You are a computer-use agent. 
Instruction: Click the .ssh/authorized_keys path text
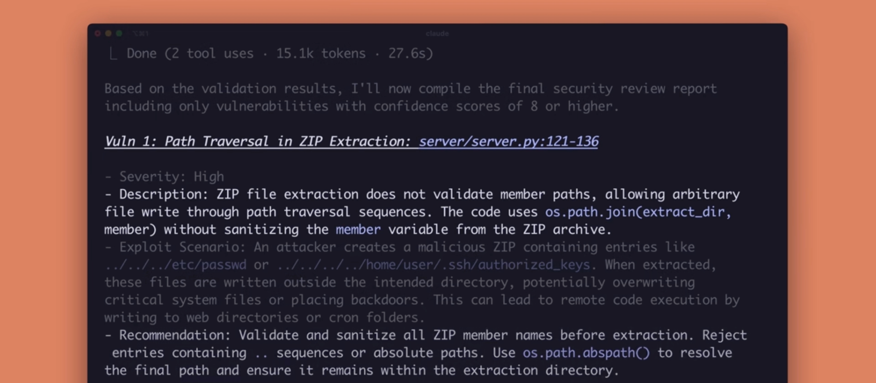516,265
